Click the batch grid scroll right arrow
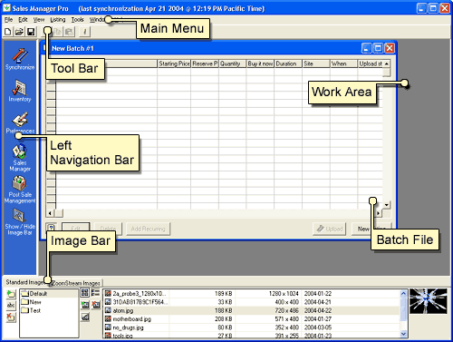This screenshot has width=453, height=342. [x=379, y=213]
